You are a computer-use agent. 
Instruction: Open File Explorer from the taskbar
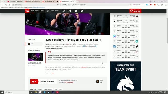(x=36, y=92)
